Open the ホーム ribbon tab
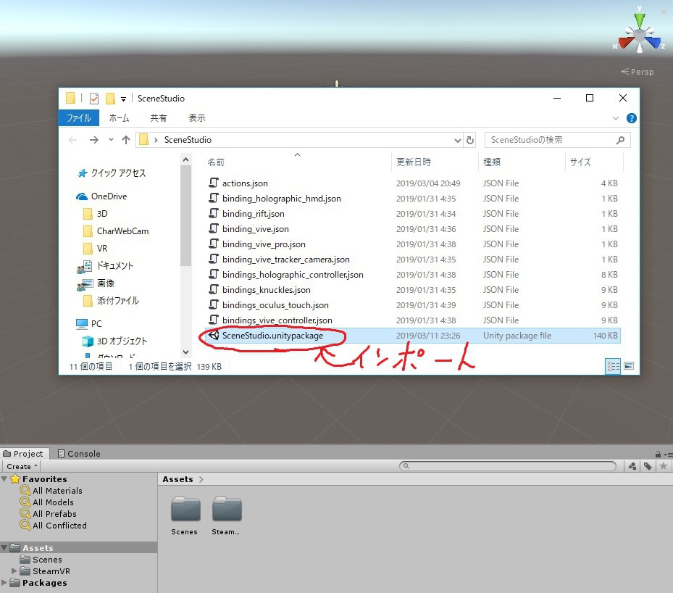Viewport: 673px width, 593px height. tap(119, 117)
